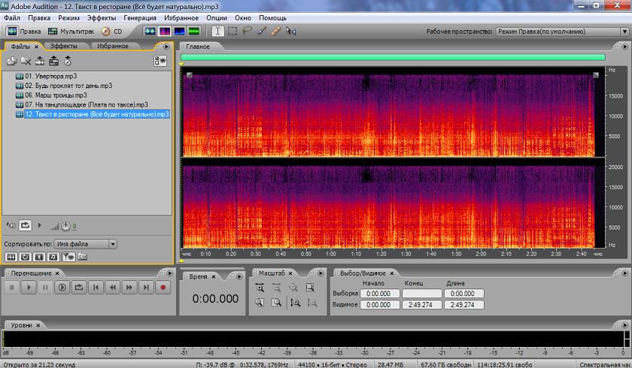Screen dimensions: 632x368
Task: Toggle loop playback in Files panel
Action: coord(26,225)
